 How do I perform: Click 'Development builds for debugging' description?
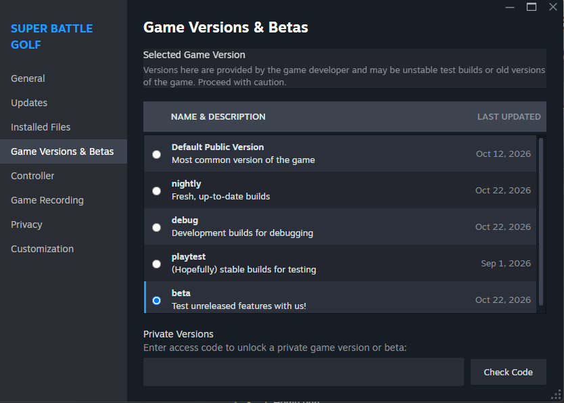(242, 233)
